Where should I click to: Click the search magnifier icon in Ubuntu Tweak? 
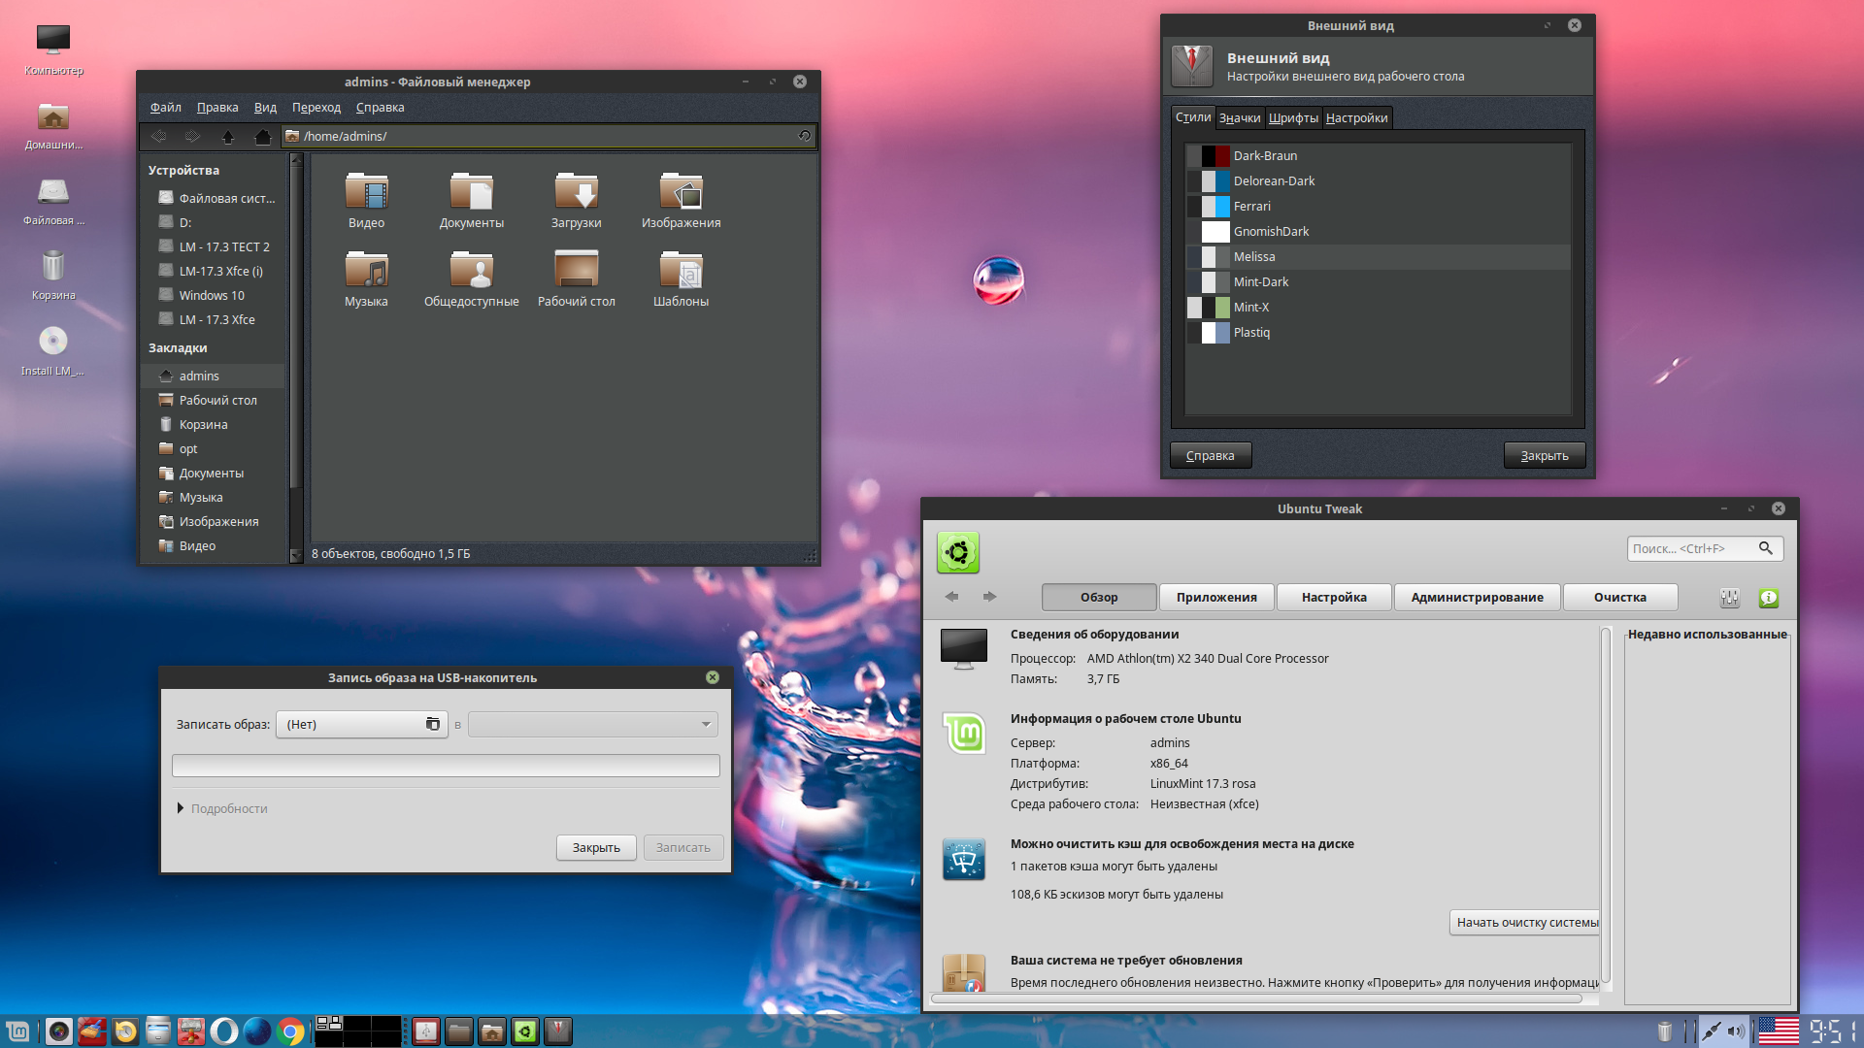pos(1767,548)
